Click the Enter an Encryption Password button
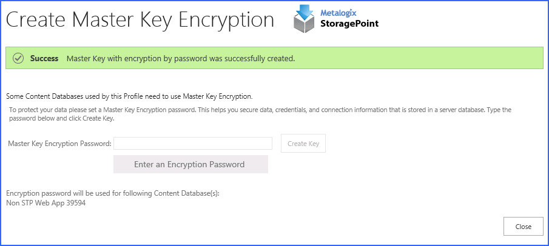The image size is (549, 246). click(x=190, y=164)
